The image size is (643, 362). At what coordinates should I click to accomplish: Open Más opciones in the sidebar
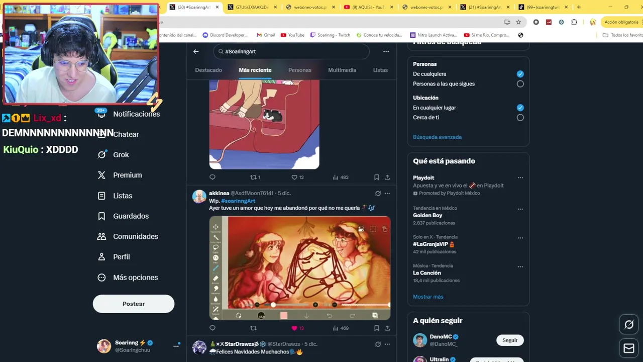(128, 278)
